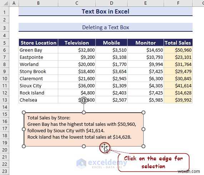Click the 'Store Location' header cell

[38, 43]
